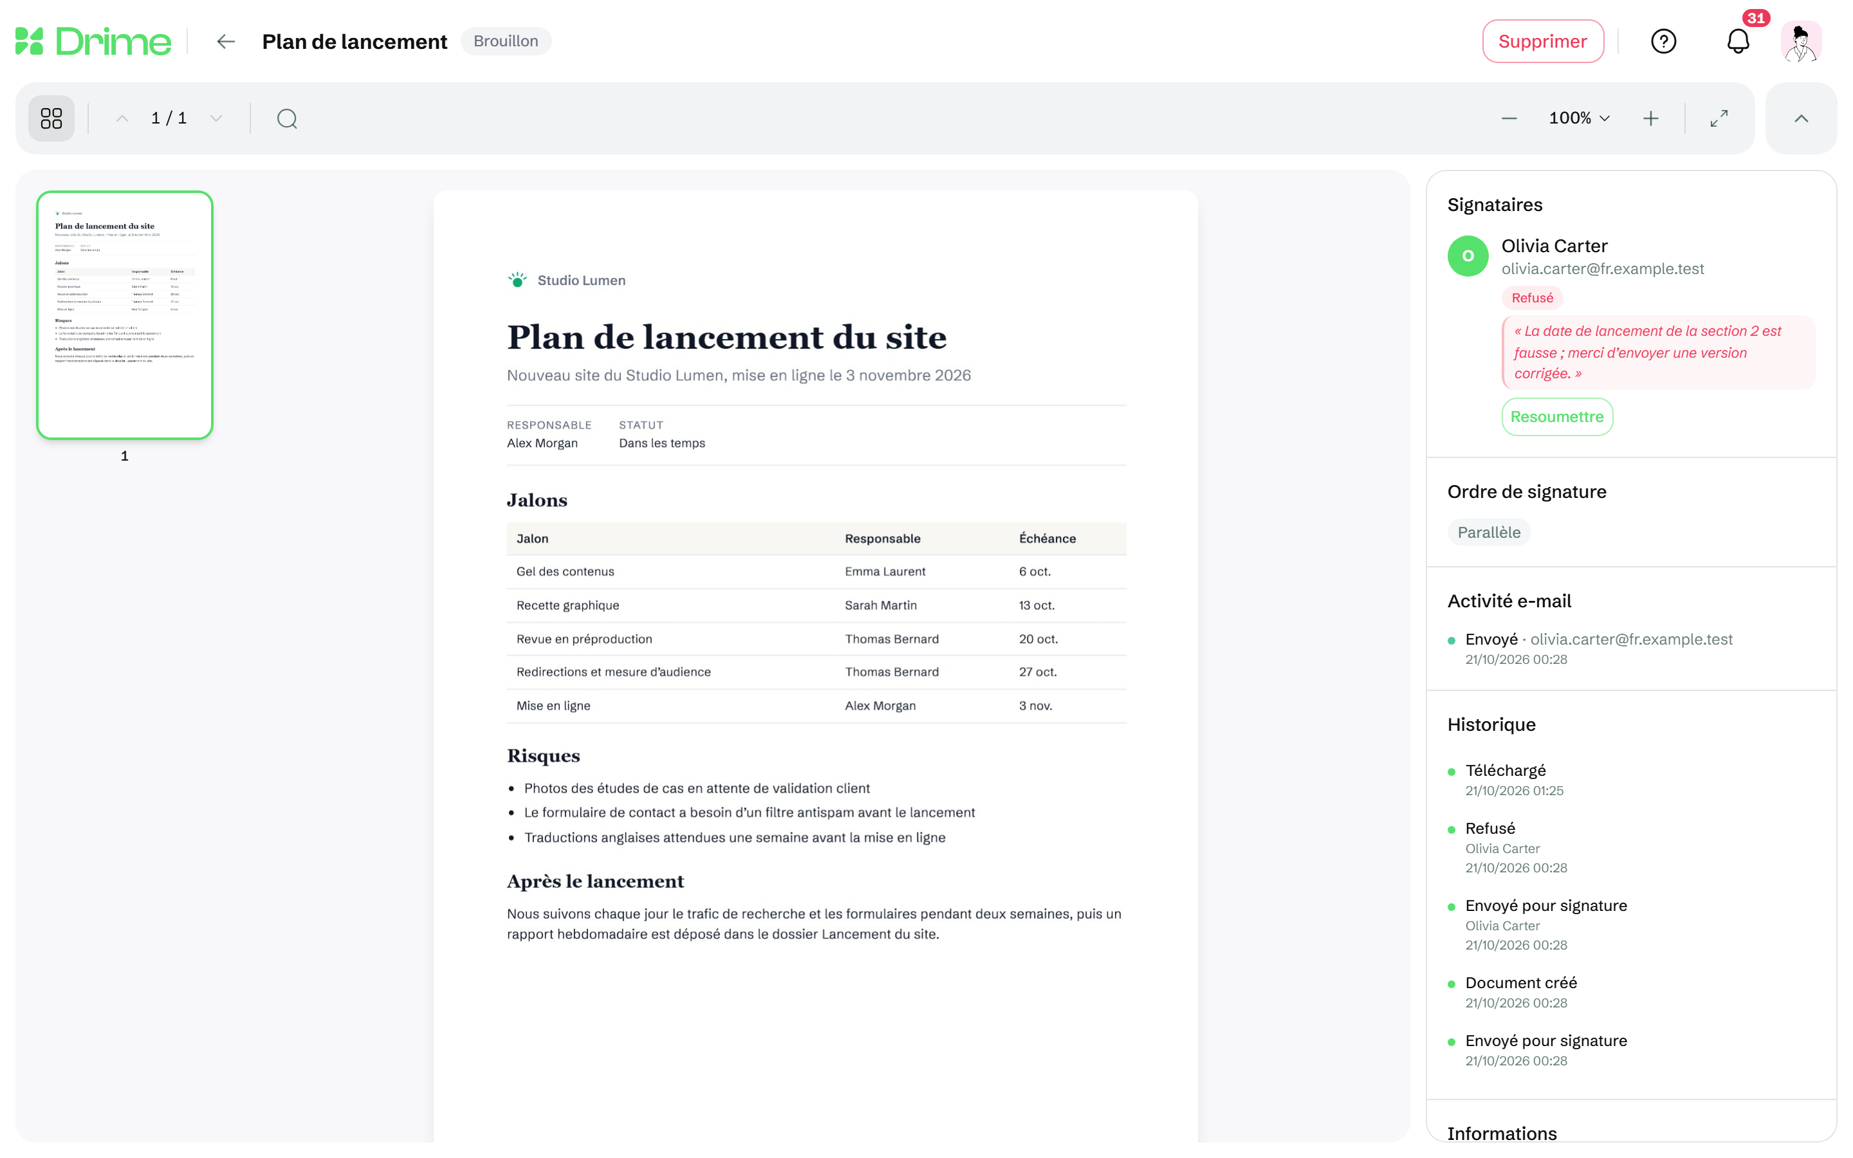1853x1158 pixels.
Task: Click the Supprimer button
Action: (x=1542, y=41)
